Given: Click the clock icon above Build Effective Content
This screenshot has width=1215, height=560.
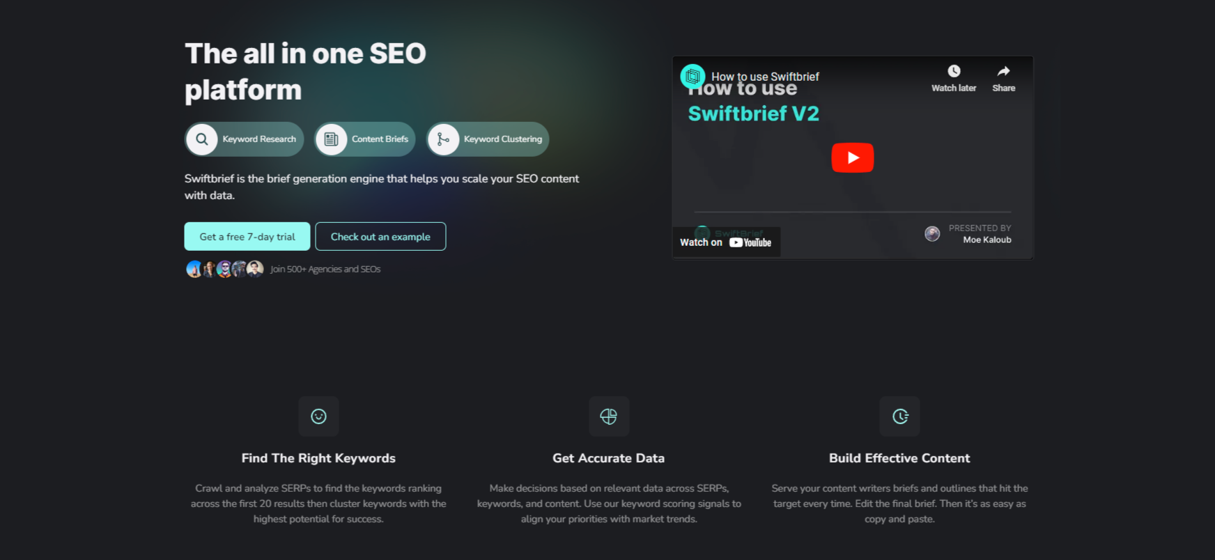Looking at the screenshot, I should 899,417.
